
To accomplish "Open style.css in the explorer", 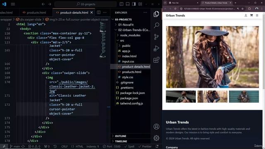I will pyautogui.click(x=128, y=77).
